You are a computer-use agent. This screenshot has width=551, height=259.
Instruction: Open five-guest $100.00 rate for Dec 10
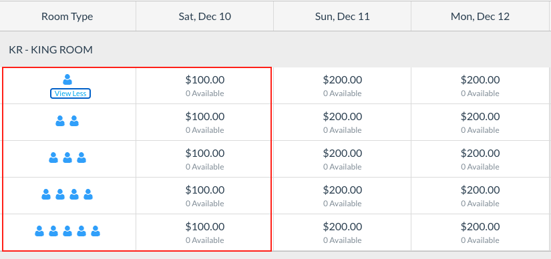pyautogui.click(x=205, y=232)
